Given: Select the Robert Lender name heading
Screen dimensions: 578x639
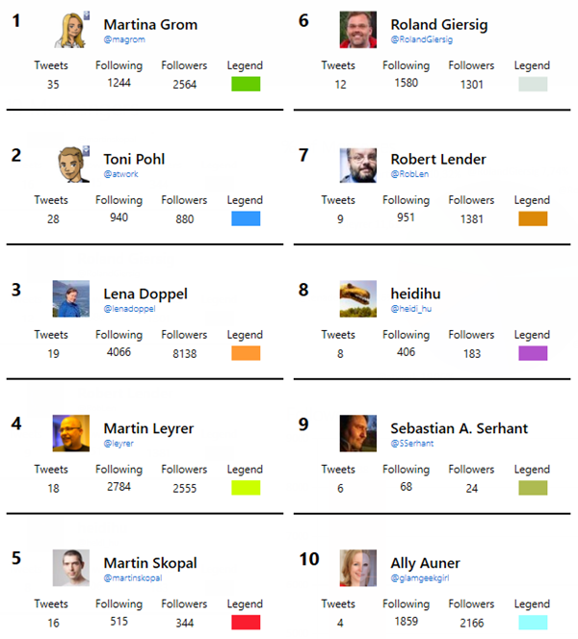Looking at the screenshot, I should click(438, 159).
